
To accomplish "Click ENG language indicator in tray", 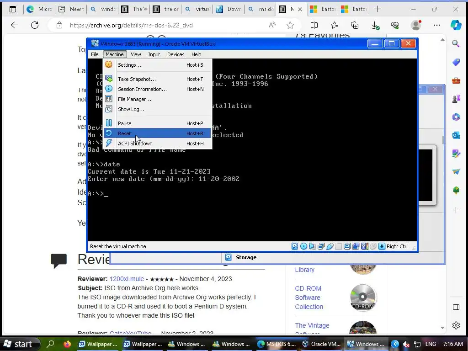I will tap(431, 344).
